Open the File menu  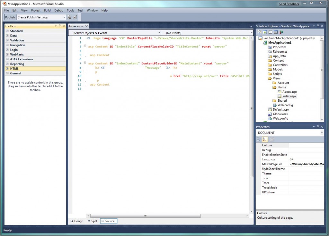coord(6,10)
